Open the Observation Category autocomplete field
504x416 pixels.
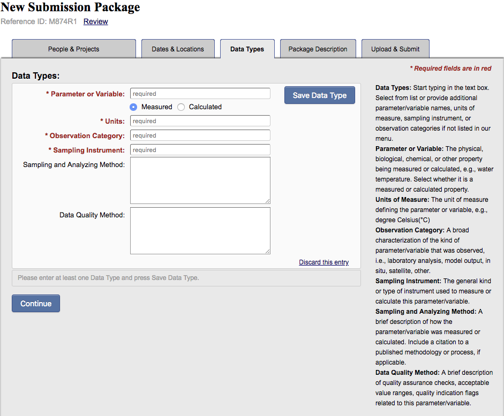[x=200, y=135]
